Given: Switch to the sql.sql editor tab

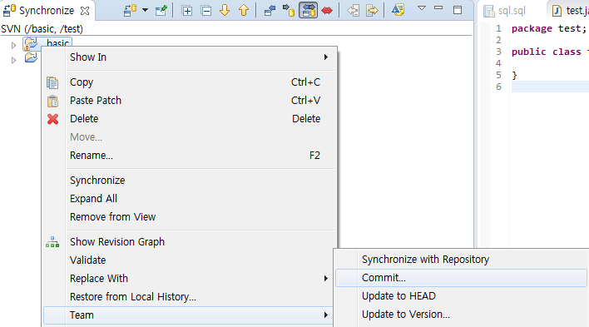Looking at the screenshot, I should point(504,11).
